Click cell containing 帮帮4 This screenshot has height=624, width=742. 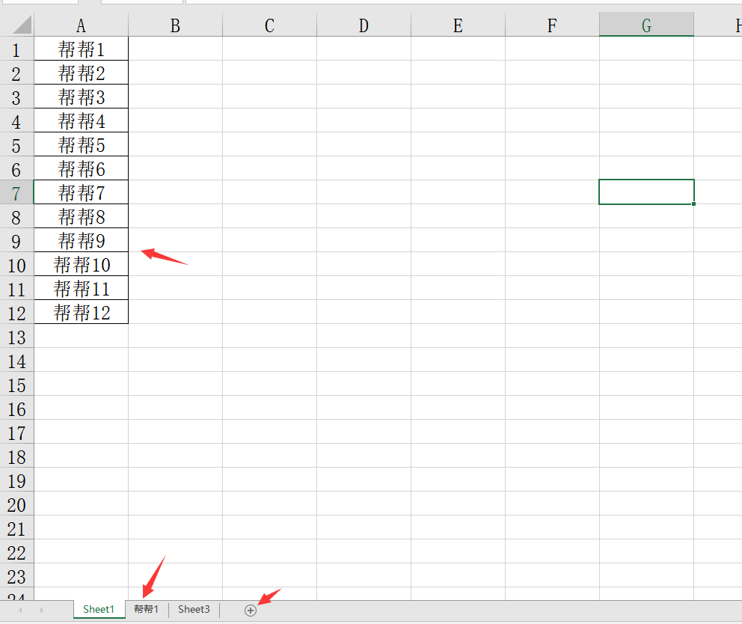pos(81,120)
